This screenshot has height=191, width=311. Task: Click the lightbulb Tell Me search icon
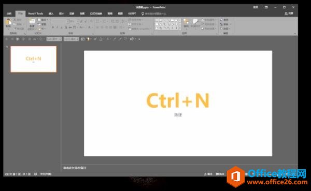pyautogui.click(x=143, y=13)
